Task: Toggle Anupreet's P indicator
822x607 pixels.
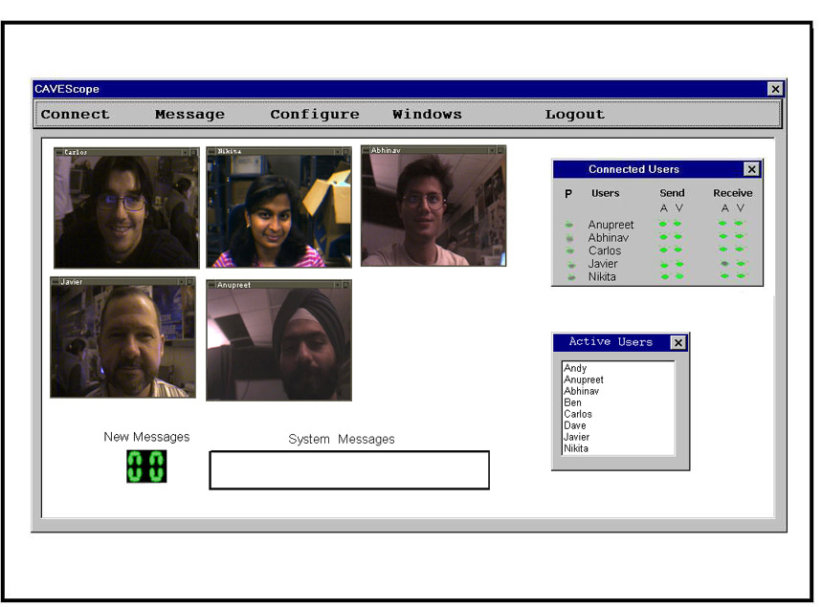Action: (x=569, y=225)
